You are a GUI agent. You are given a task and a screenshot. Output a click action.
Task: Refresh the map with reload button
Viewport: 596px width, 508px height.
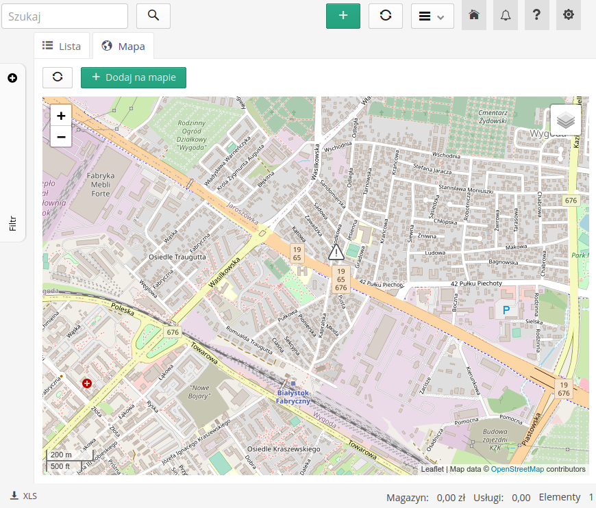click(58, 77)
